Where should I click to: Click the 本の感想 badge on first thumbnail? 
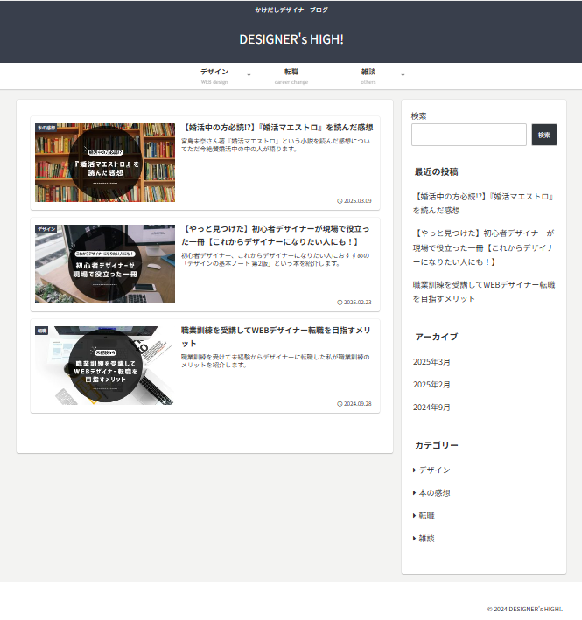(x=46, y=128)
